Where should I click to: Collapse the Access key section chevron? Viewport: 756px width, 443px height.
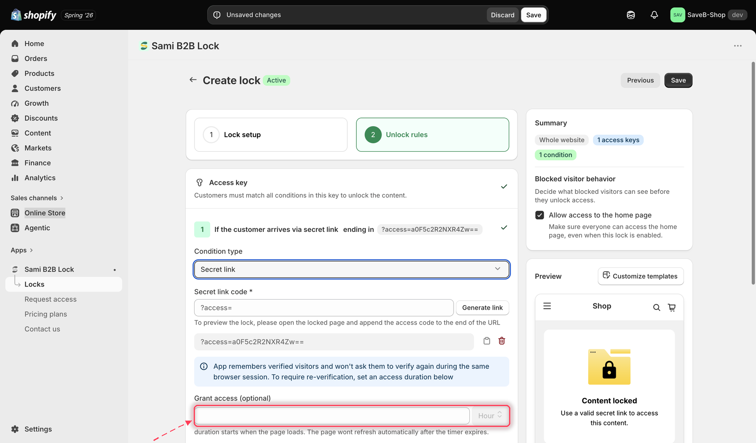pos(504,186)
